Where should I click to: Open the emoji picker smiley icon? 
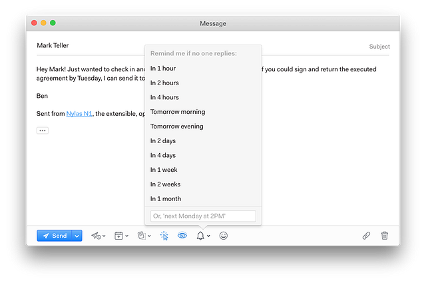(224, 236)
